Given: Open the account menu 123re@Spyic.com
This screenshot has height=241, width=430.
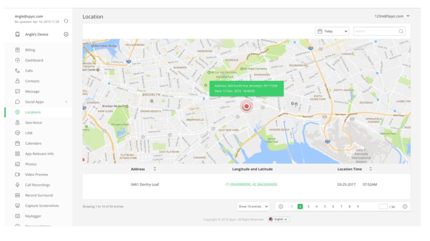Looking at the screenshot, I should (x=392, y=16).
